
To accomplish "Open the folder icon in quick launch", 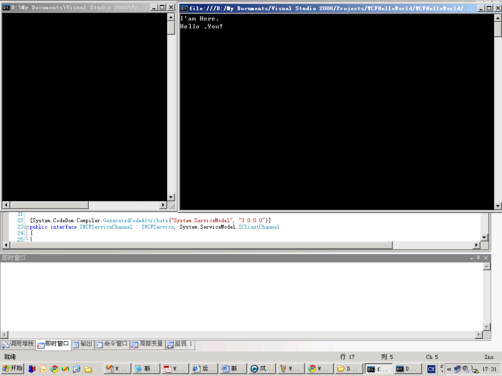I will [88, 369].
